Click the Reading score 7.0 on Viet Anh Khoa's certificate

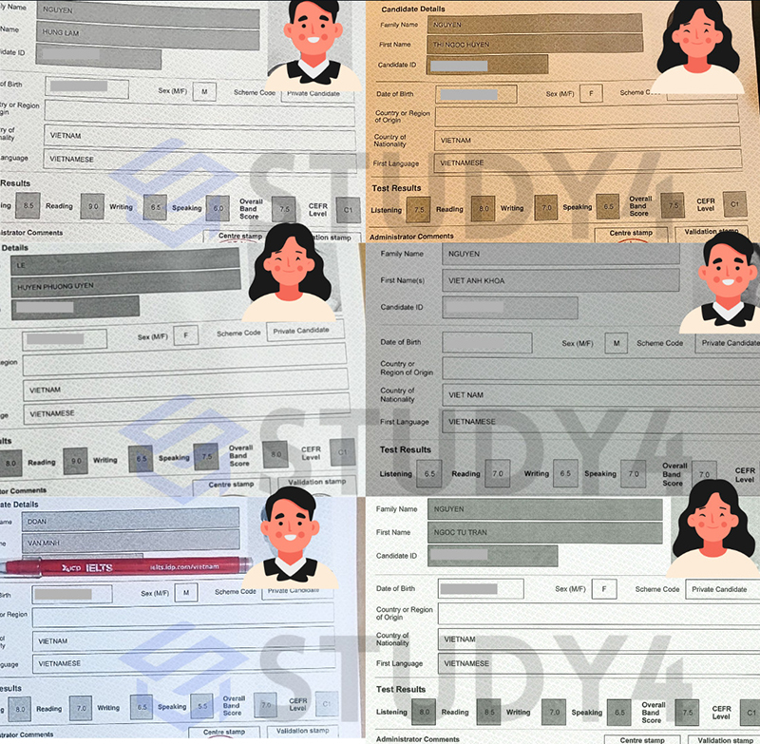click(498, 473)
